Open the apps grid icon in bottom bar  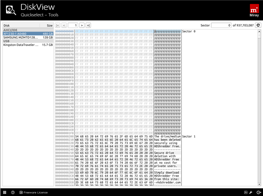5,192
